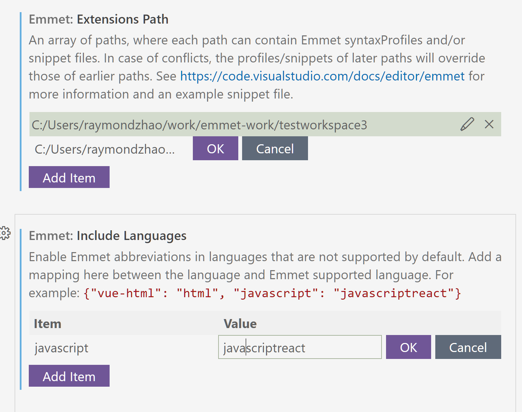The width and height of the screenshot is (522, 412).
Task: Confirm javascriptreact value with OK
Action: 408,347
